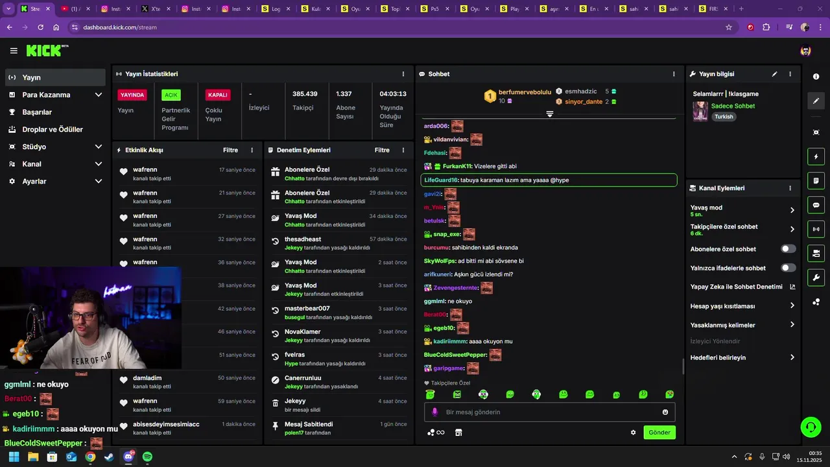Open Başarılar in left sidebar
The image size is (830, 467).
(55, 112)
